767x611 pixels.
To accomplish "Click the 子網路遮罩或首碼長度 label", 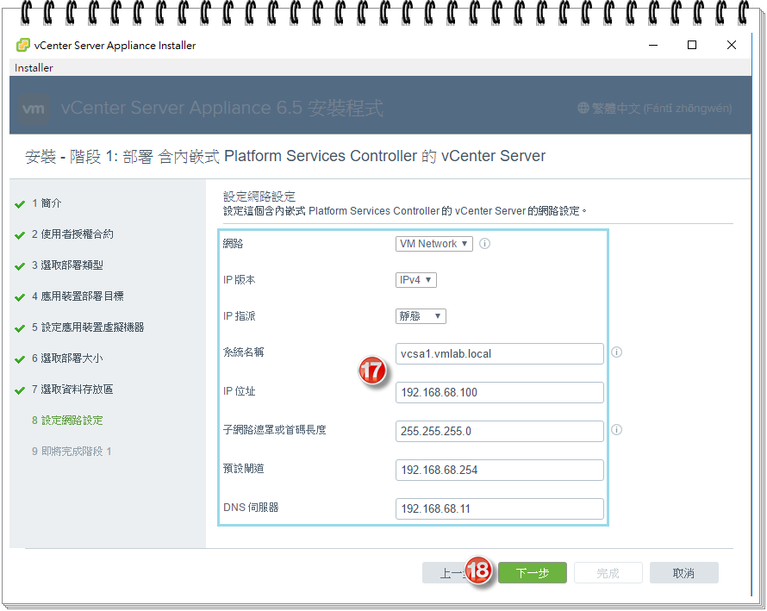I will (x=274, y=430).
